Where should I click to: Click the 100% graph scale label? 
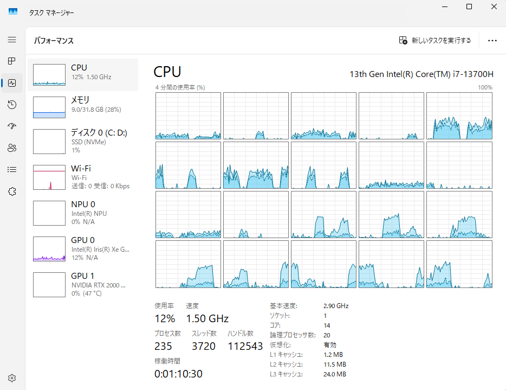pos(485,87)
